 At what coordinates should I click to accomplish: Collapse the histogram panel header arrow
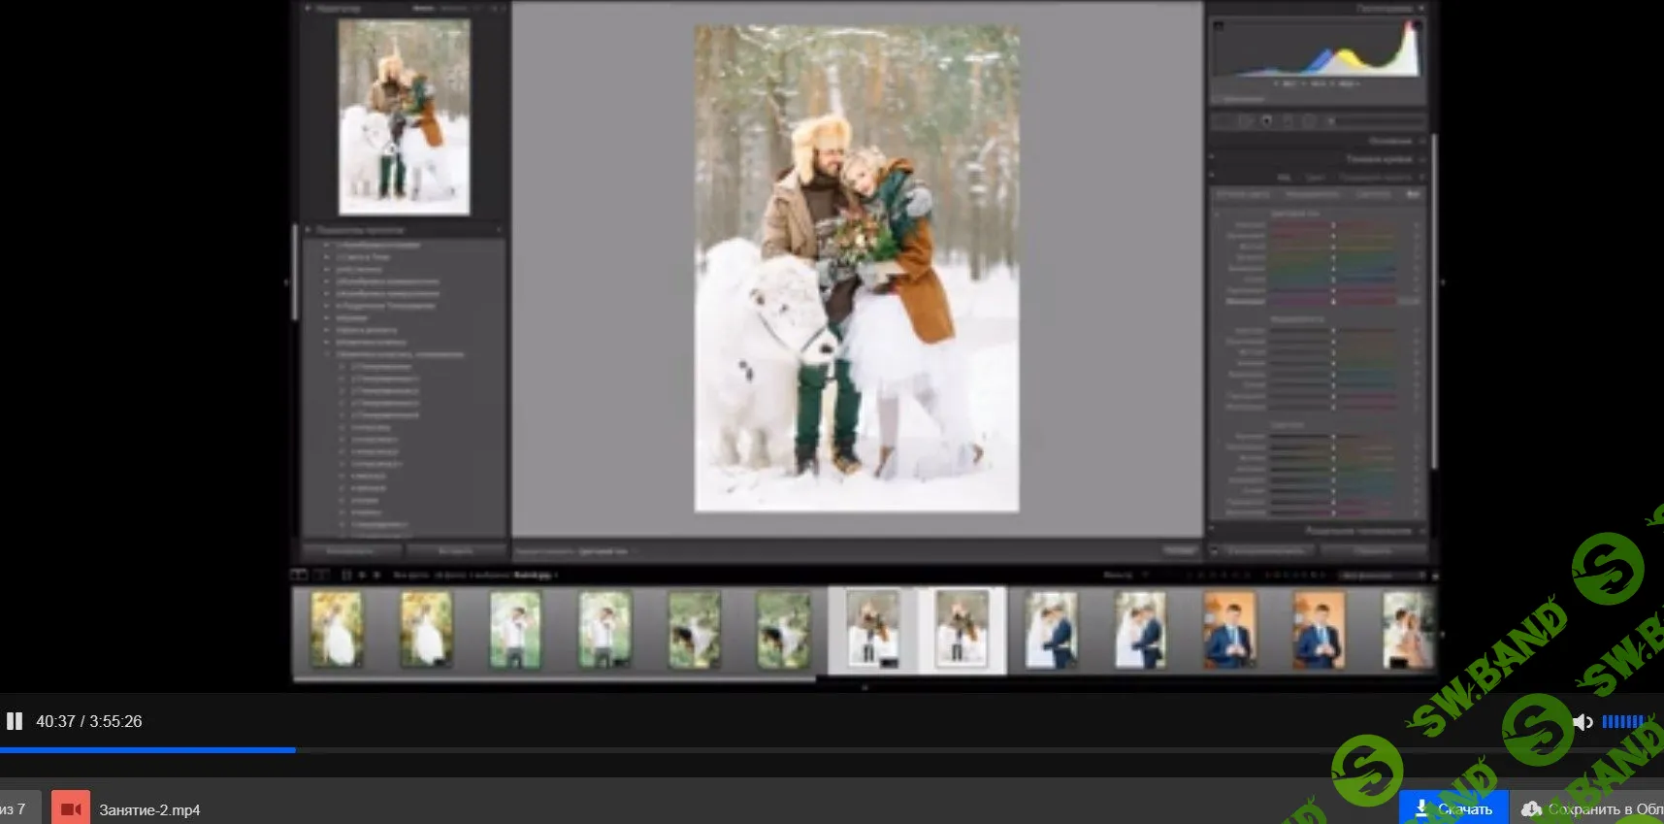pyautogui.click(x=1421, y=9)
